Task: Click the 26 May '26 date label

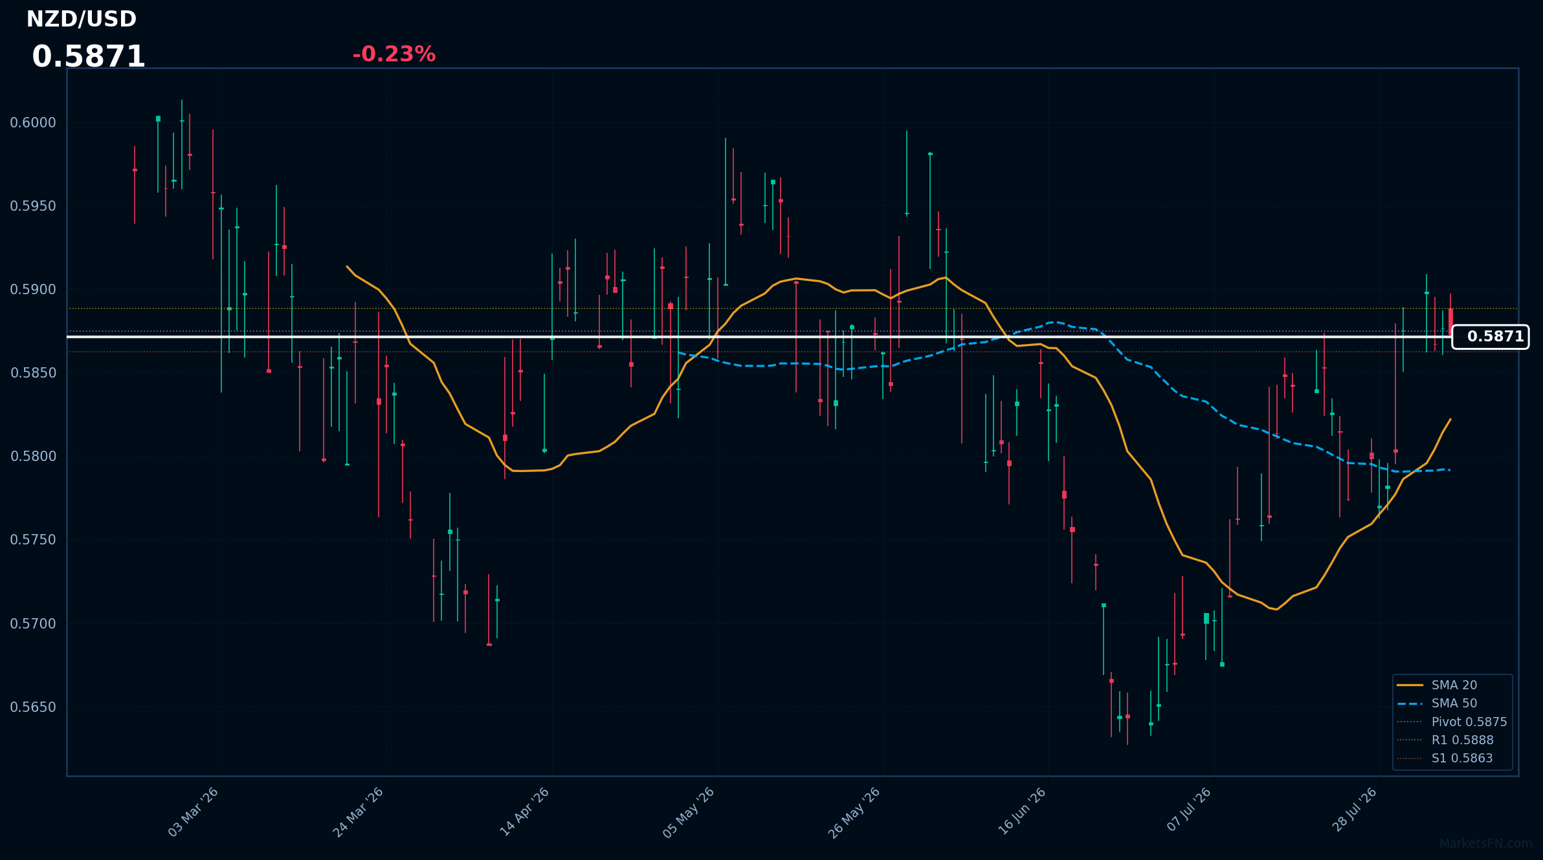Action: pyautogui.click(x=854, y=812)
